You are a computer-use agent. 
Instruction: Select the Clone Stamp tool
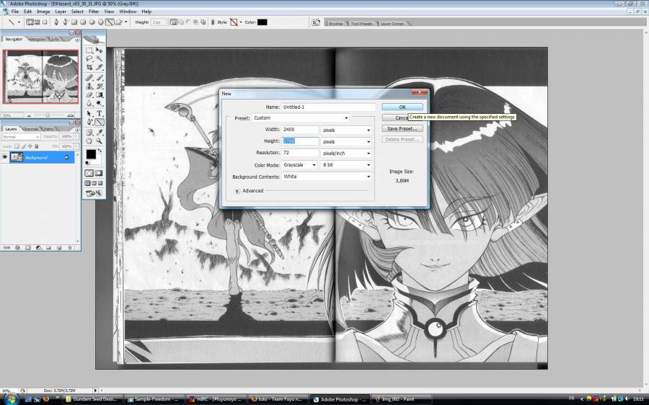point(89,86)
